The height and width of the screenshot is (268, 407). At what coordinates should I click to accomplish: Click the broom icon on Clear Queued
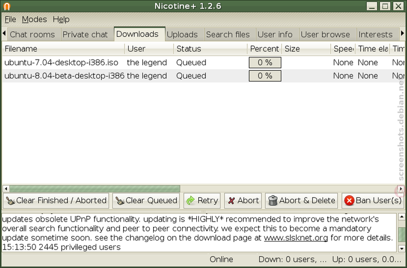pos(120,201)
